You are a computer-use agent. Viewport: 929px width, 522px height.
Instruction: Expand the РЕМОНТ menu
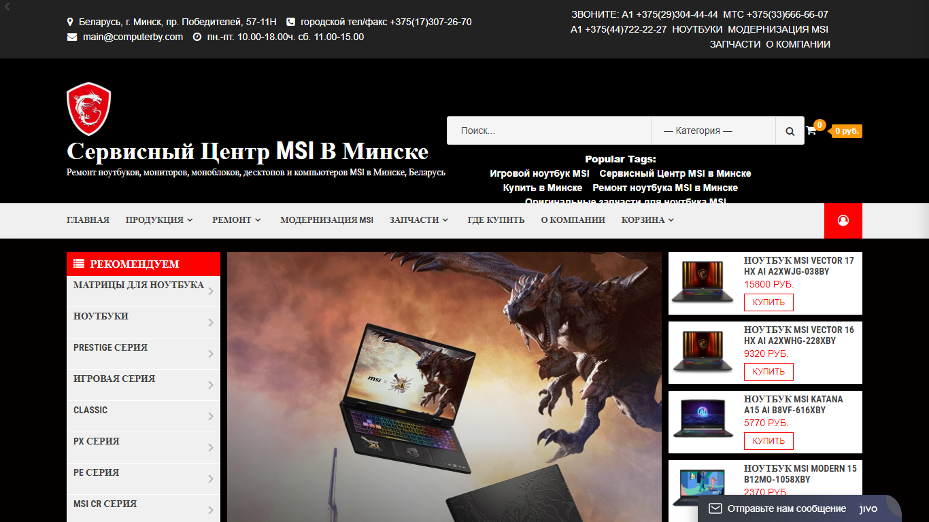[237, 220]
